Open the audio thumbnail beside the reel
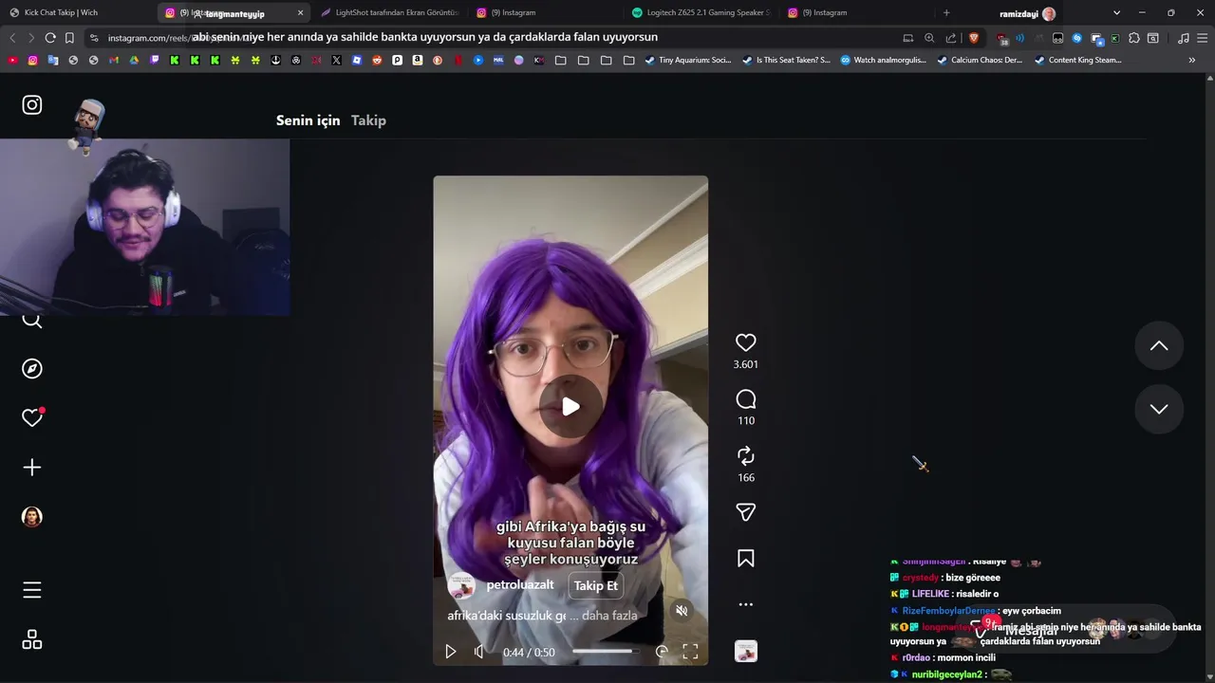The width and height of the screenshot is (1215, 683). (x=746, y=652)
